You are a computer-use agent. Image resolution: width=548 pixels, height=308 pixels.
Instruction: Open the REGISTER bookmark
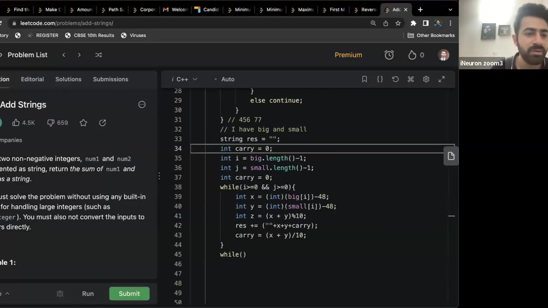[x=43, y=36]
